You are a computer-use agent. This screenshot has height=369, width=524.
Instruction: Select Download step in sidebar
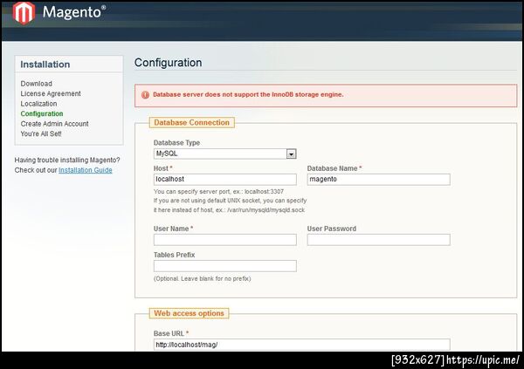37,84
